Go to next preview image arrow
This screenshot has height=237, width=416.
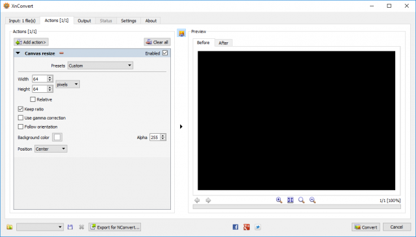[208, 200]
